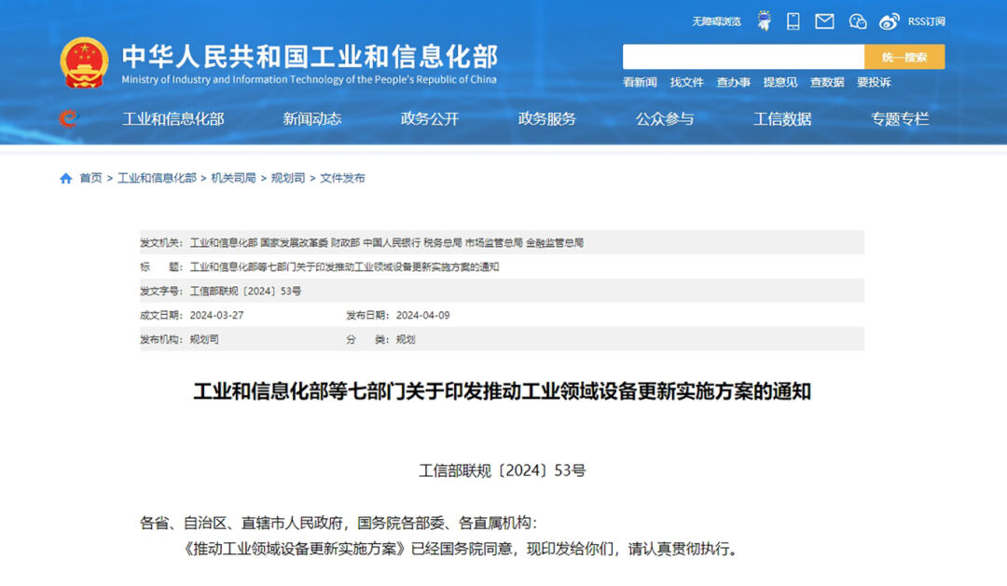
Task: Open the 新闻动态 navigation menu
Action: [311, 119]
